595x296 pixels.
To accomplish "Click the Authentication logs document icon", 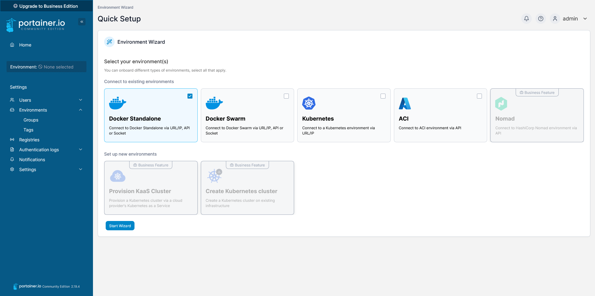I will click(12, 149).
